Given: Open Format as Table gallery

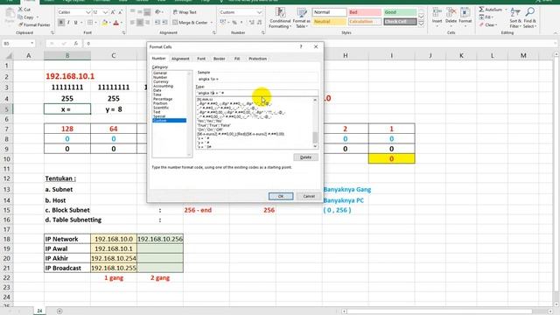Looking at the screenshot, I should click(x=302, y=17).
